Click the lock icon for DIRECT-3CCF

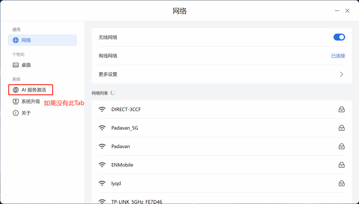tap(342, 109)
